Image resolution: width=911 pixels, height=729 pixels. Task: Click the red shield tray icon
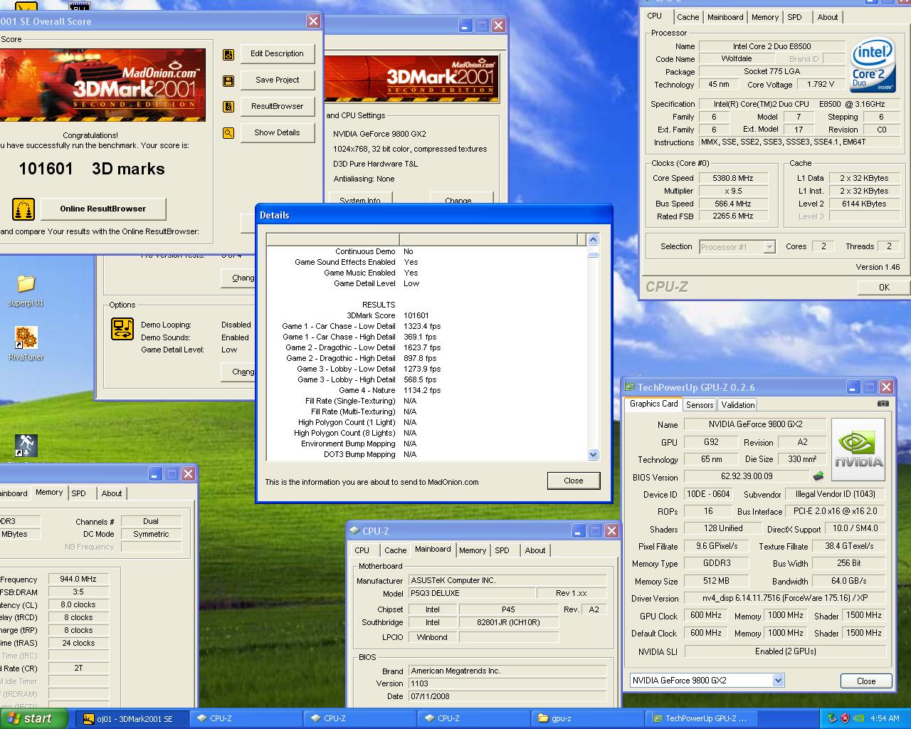[x=845, y=718]
